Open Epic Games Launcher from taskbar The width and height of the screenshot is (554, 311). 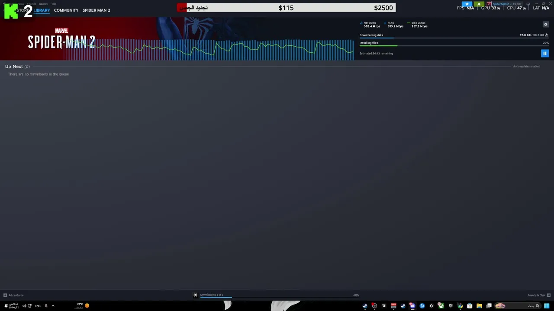451,306
